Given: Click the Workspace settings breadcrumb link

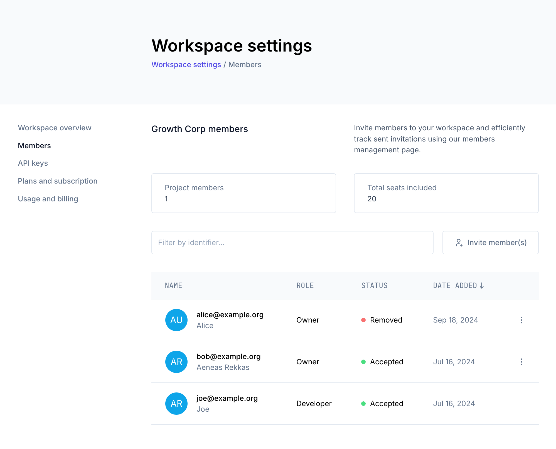Looking at the screenshot, I should coord(186,64).
